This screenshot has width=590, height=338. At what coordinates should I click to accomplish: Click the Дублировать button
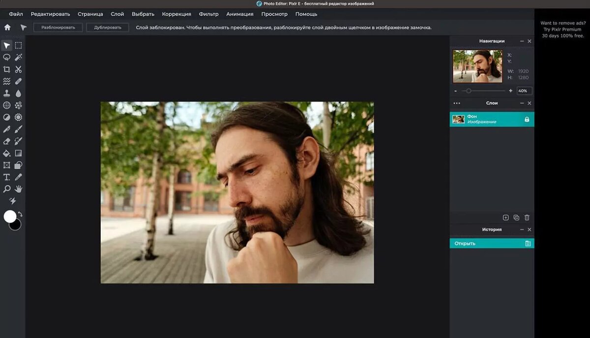(x=108, y=27)
